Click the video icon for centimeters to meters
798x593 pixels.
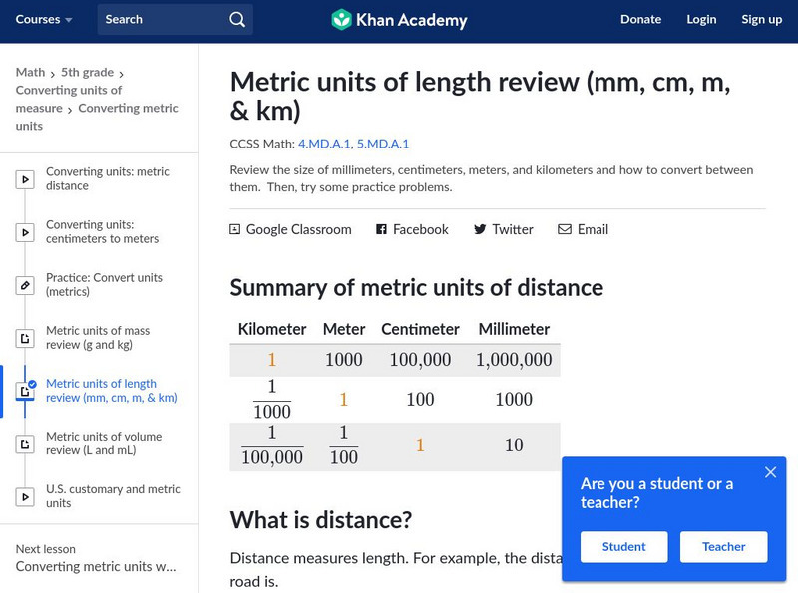(25, 233)
